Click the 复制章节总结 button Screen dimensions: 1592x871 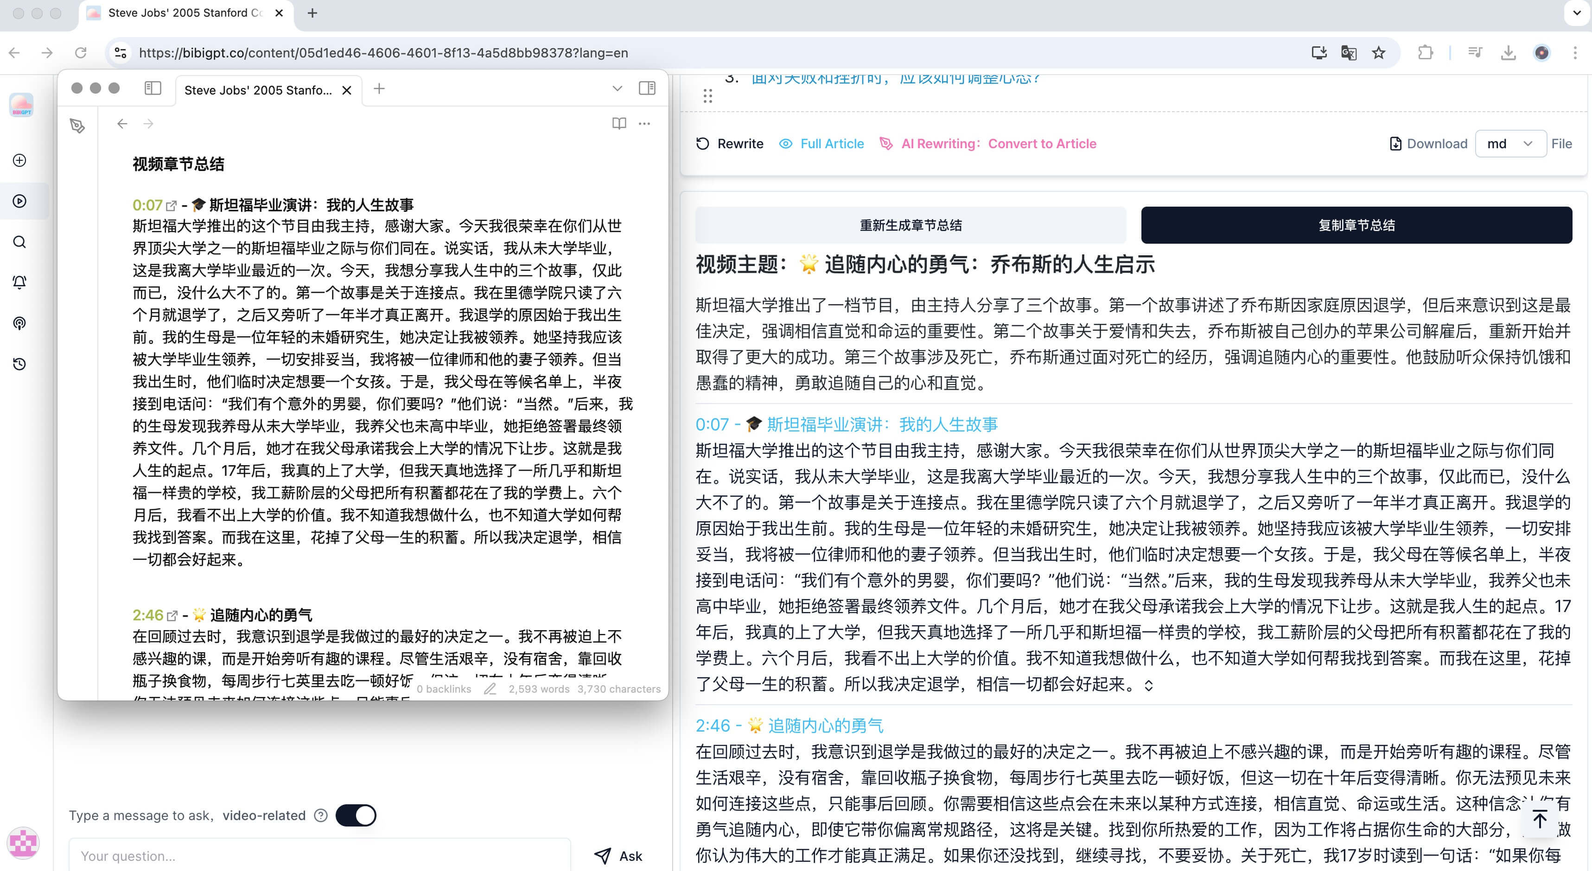coord(1356,225)
